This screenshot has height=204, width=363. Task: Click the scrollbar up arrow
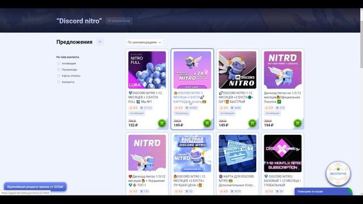[x=361, y=10]
